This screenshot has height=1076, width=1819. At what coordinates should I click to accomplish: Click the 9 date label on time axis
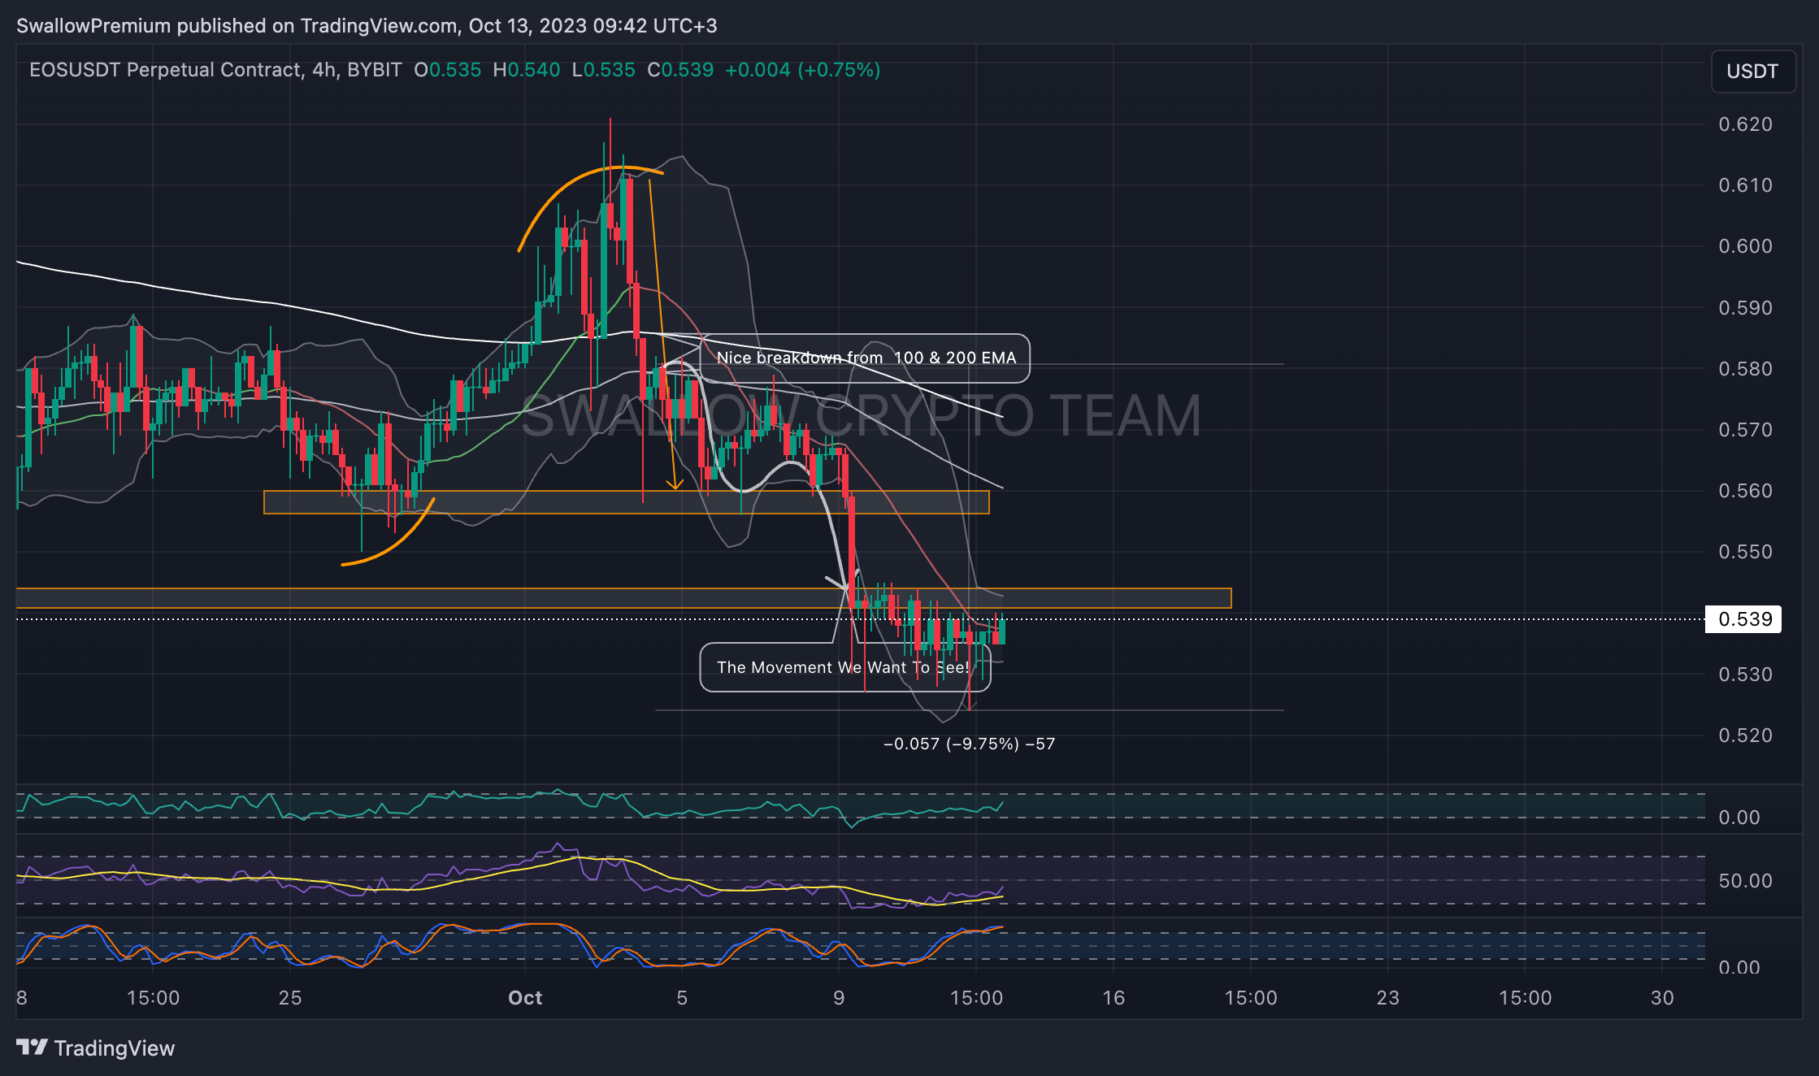tap(839, 998)
